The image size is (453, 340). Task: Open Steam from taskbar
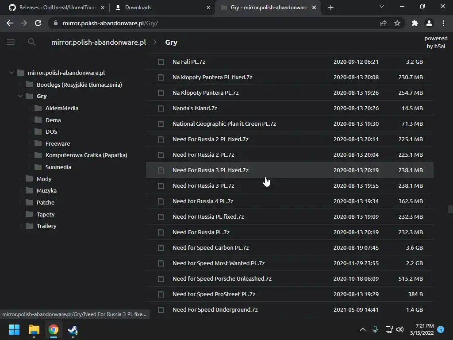(x=73, y=329)
